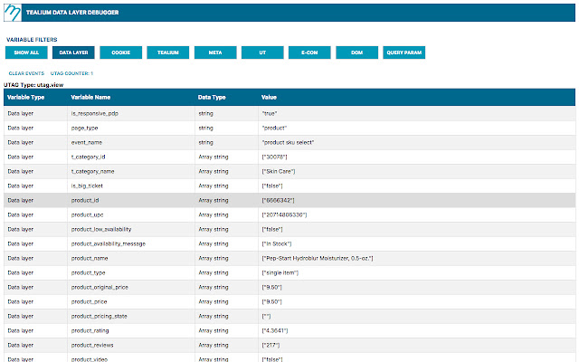This screenshot has width=579, height=362.
Task: Click the value "true" in is_responsive_pdp row
Action: click(270, 113)
